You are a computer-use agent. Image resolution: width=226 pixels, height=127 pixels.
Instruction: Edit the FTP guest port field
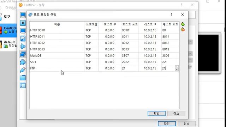pos(168,68)
